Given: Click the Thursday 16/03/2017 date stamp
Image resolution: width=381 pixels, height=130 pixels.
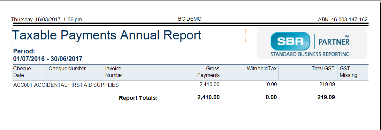Looking at the screenshot, I should pos(47,20).
